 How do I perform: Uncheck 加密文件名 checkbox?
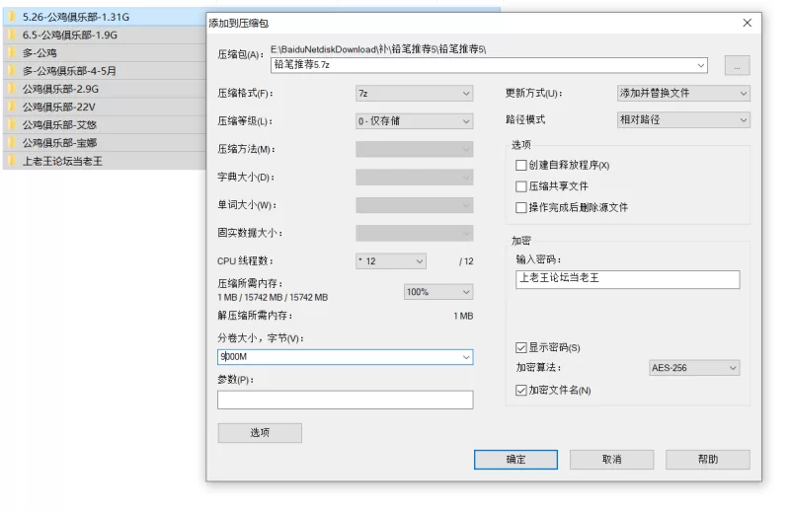click(x=521, y=391)
